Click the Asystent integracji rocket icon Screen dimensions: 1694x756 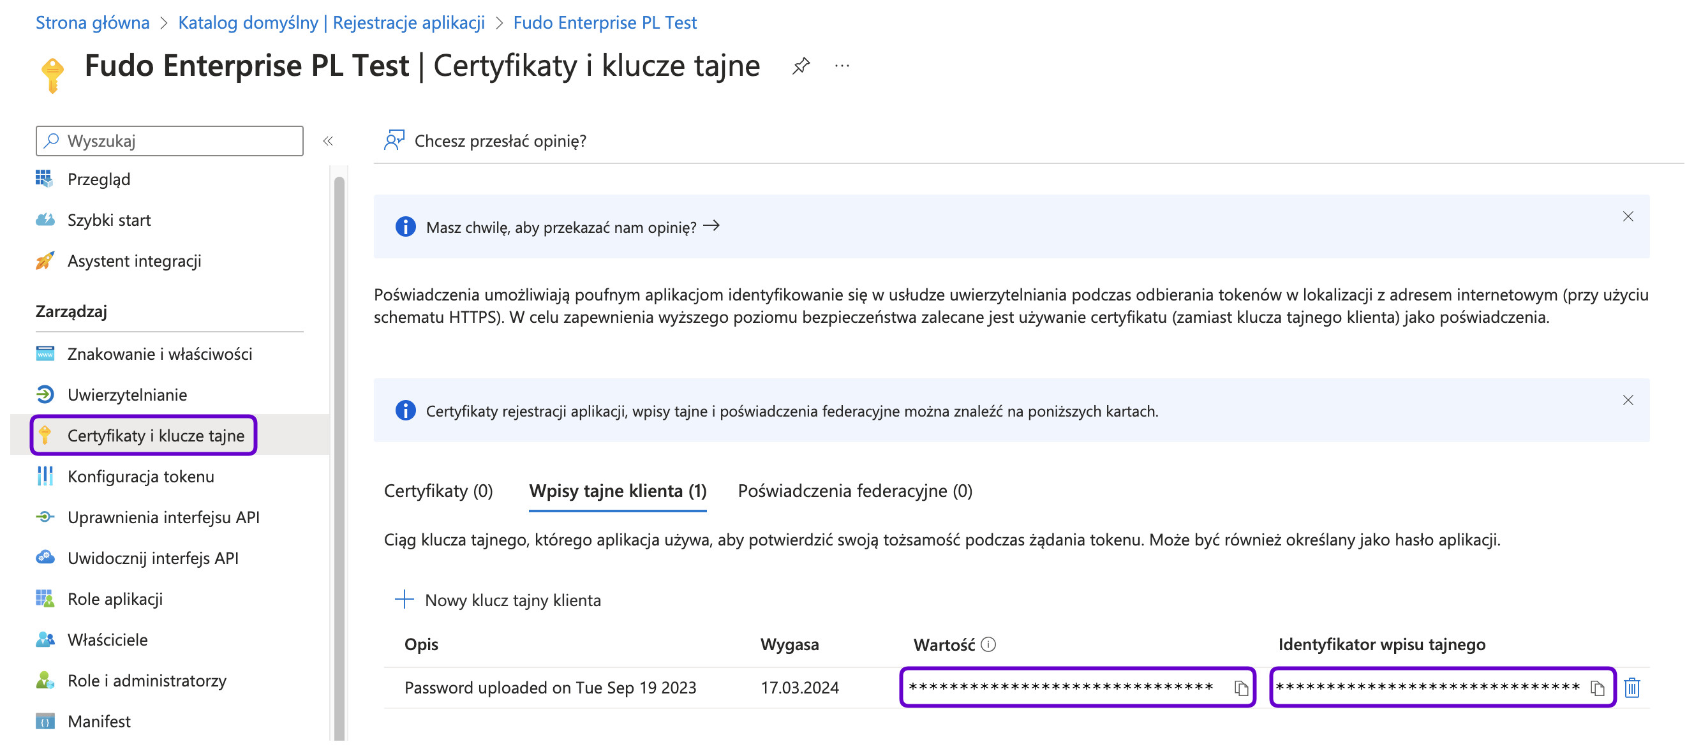[x=44, y=261]
